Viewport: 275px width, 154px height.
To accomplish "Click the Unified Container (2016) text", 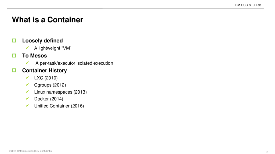I will tap(59, 106).
